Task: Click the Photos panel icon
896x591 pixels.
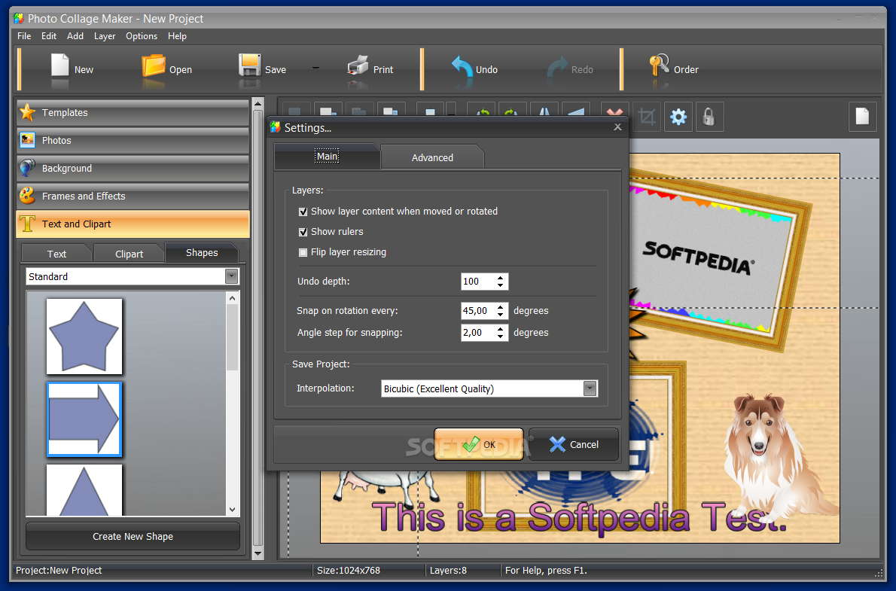Action: tap(27, 140)
